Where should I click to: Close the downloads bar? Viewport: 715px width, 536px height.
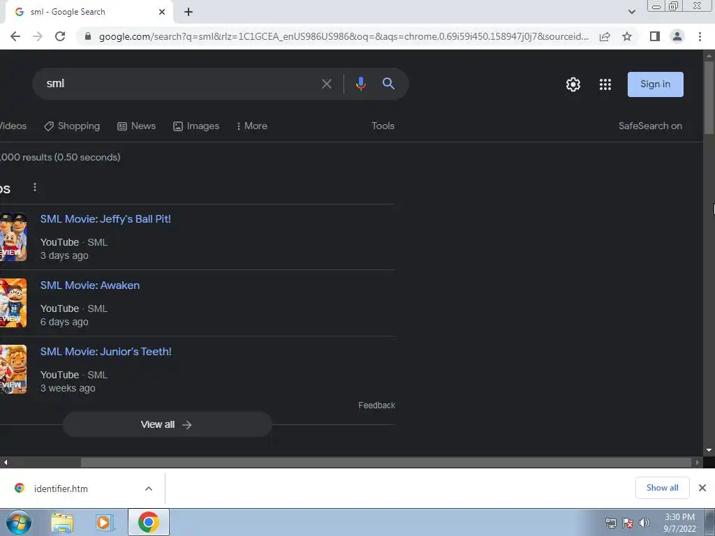click(702, 488)
